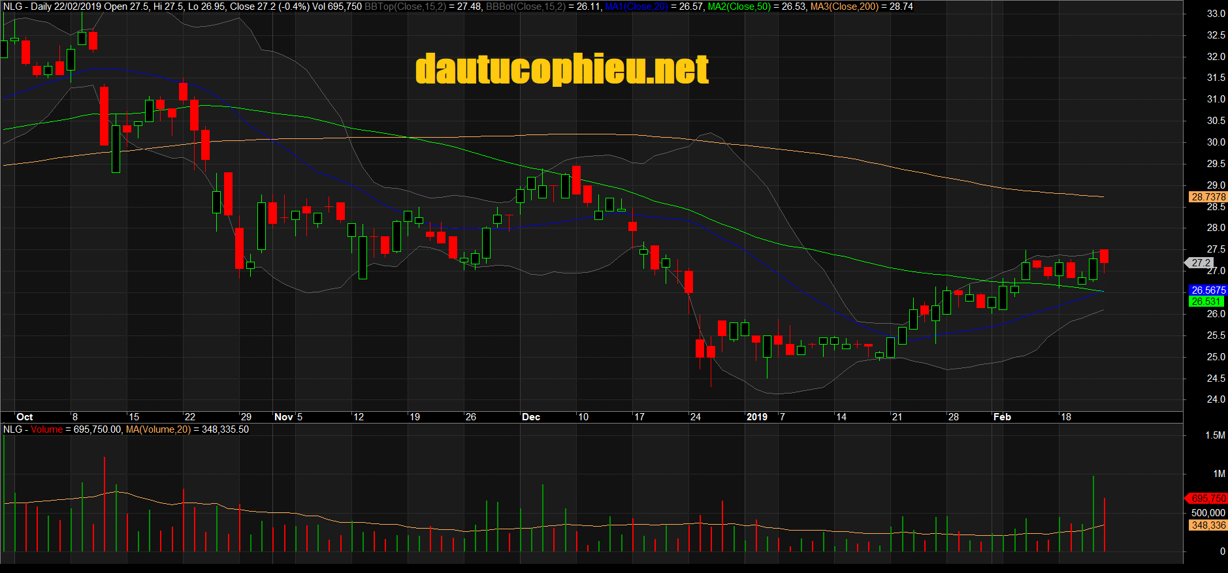Click the 2019 label on date axis
The height and width of the screenshot is (573, 1228).
[x=757, y=417]
